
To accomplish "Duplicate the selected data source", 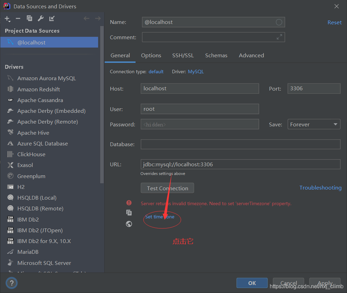I will pyautogui.click(x=29, y=18).
